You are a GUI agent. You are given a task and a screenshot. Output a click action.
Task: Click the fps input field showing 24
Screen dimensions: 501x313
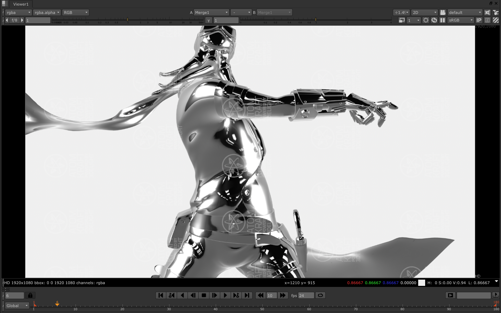306,296
